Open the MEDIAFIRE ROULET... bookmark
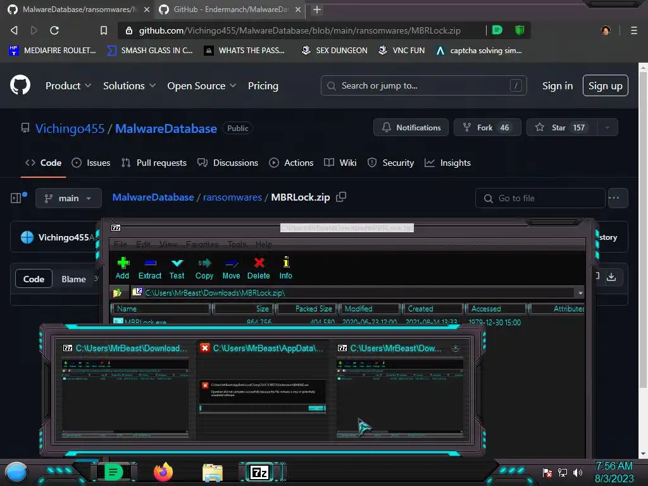This screenshot has height=486, width=648. coord(52,51)
